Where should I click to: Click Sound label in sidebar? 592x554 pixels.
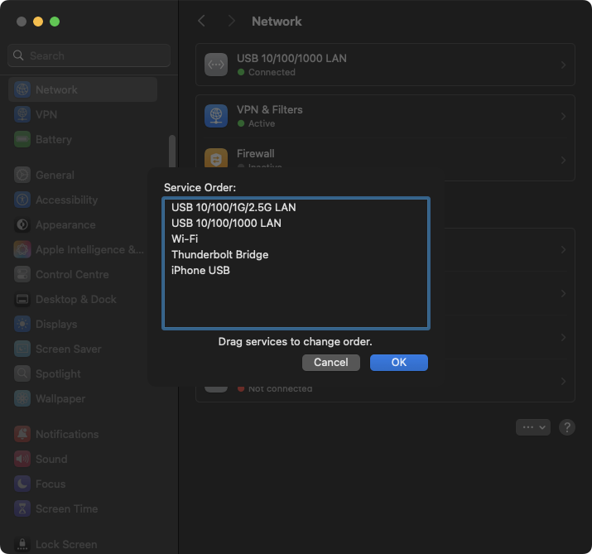pyautogui.click(x=51, y=460)
